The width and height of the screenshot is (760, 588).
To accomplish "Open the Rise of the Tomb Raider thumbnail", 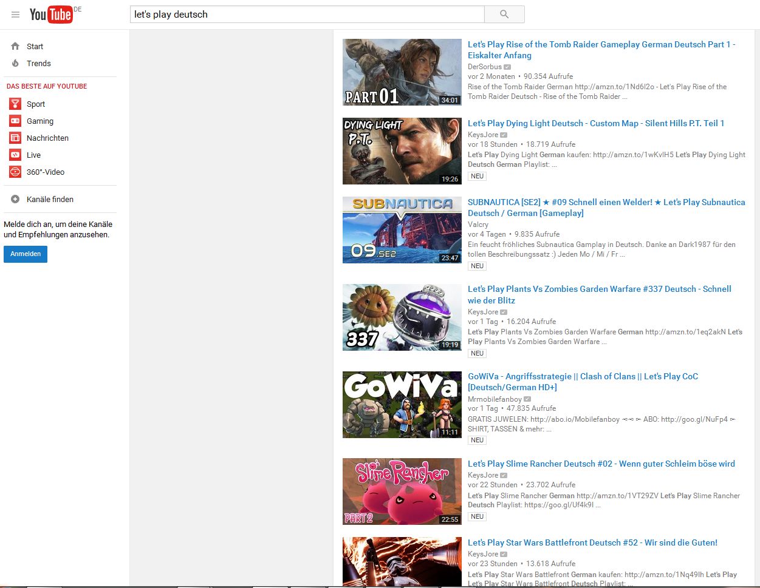I will coord(402,72).
